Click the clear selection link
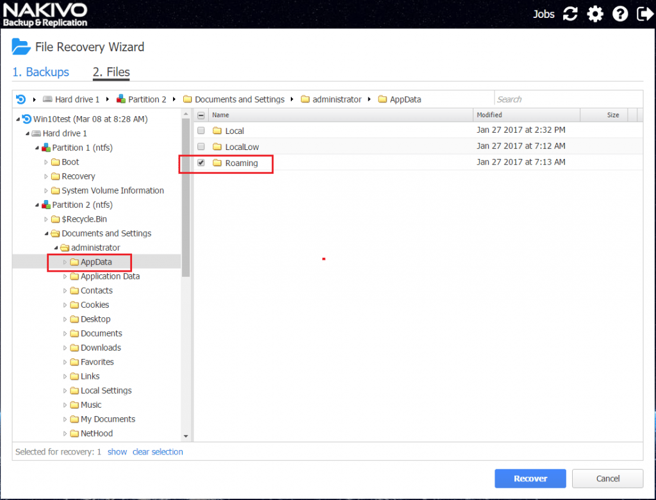Viewport: 656px width, 500px height. click(158, 452)
